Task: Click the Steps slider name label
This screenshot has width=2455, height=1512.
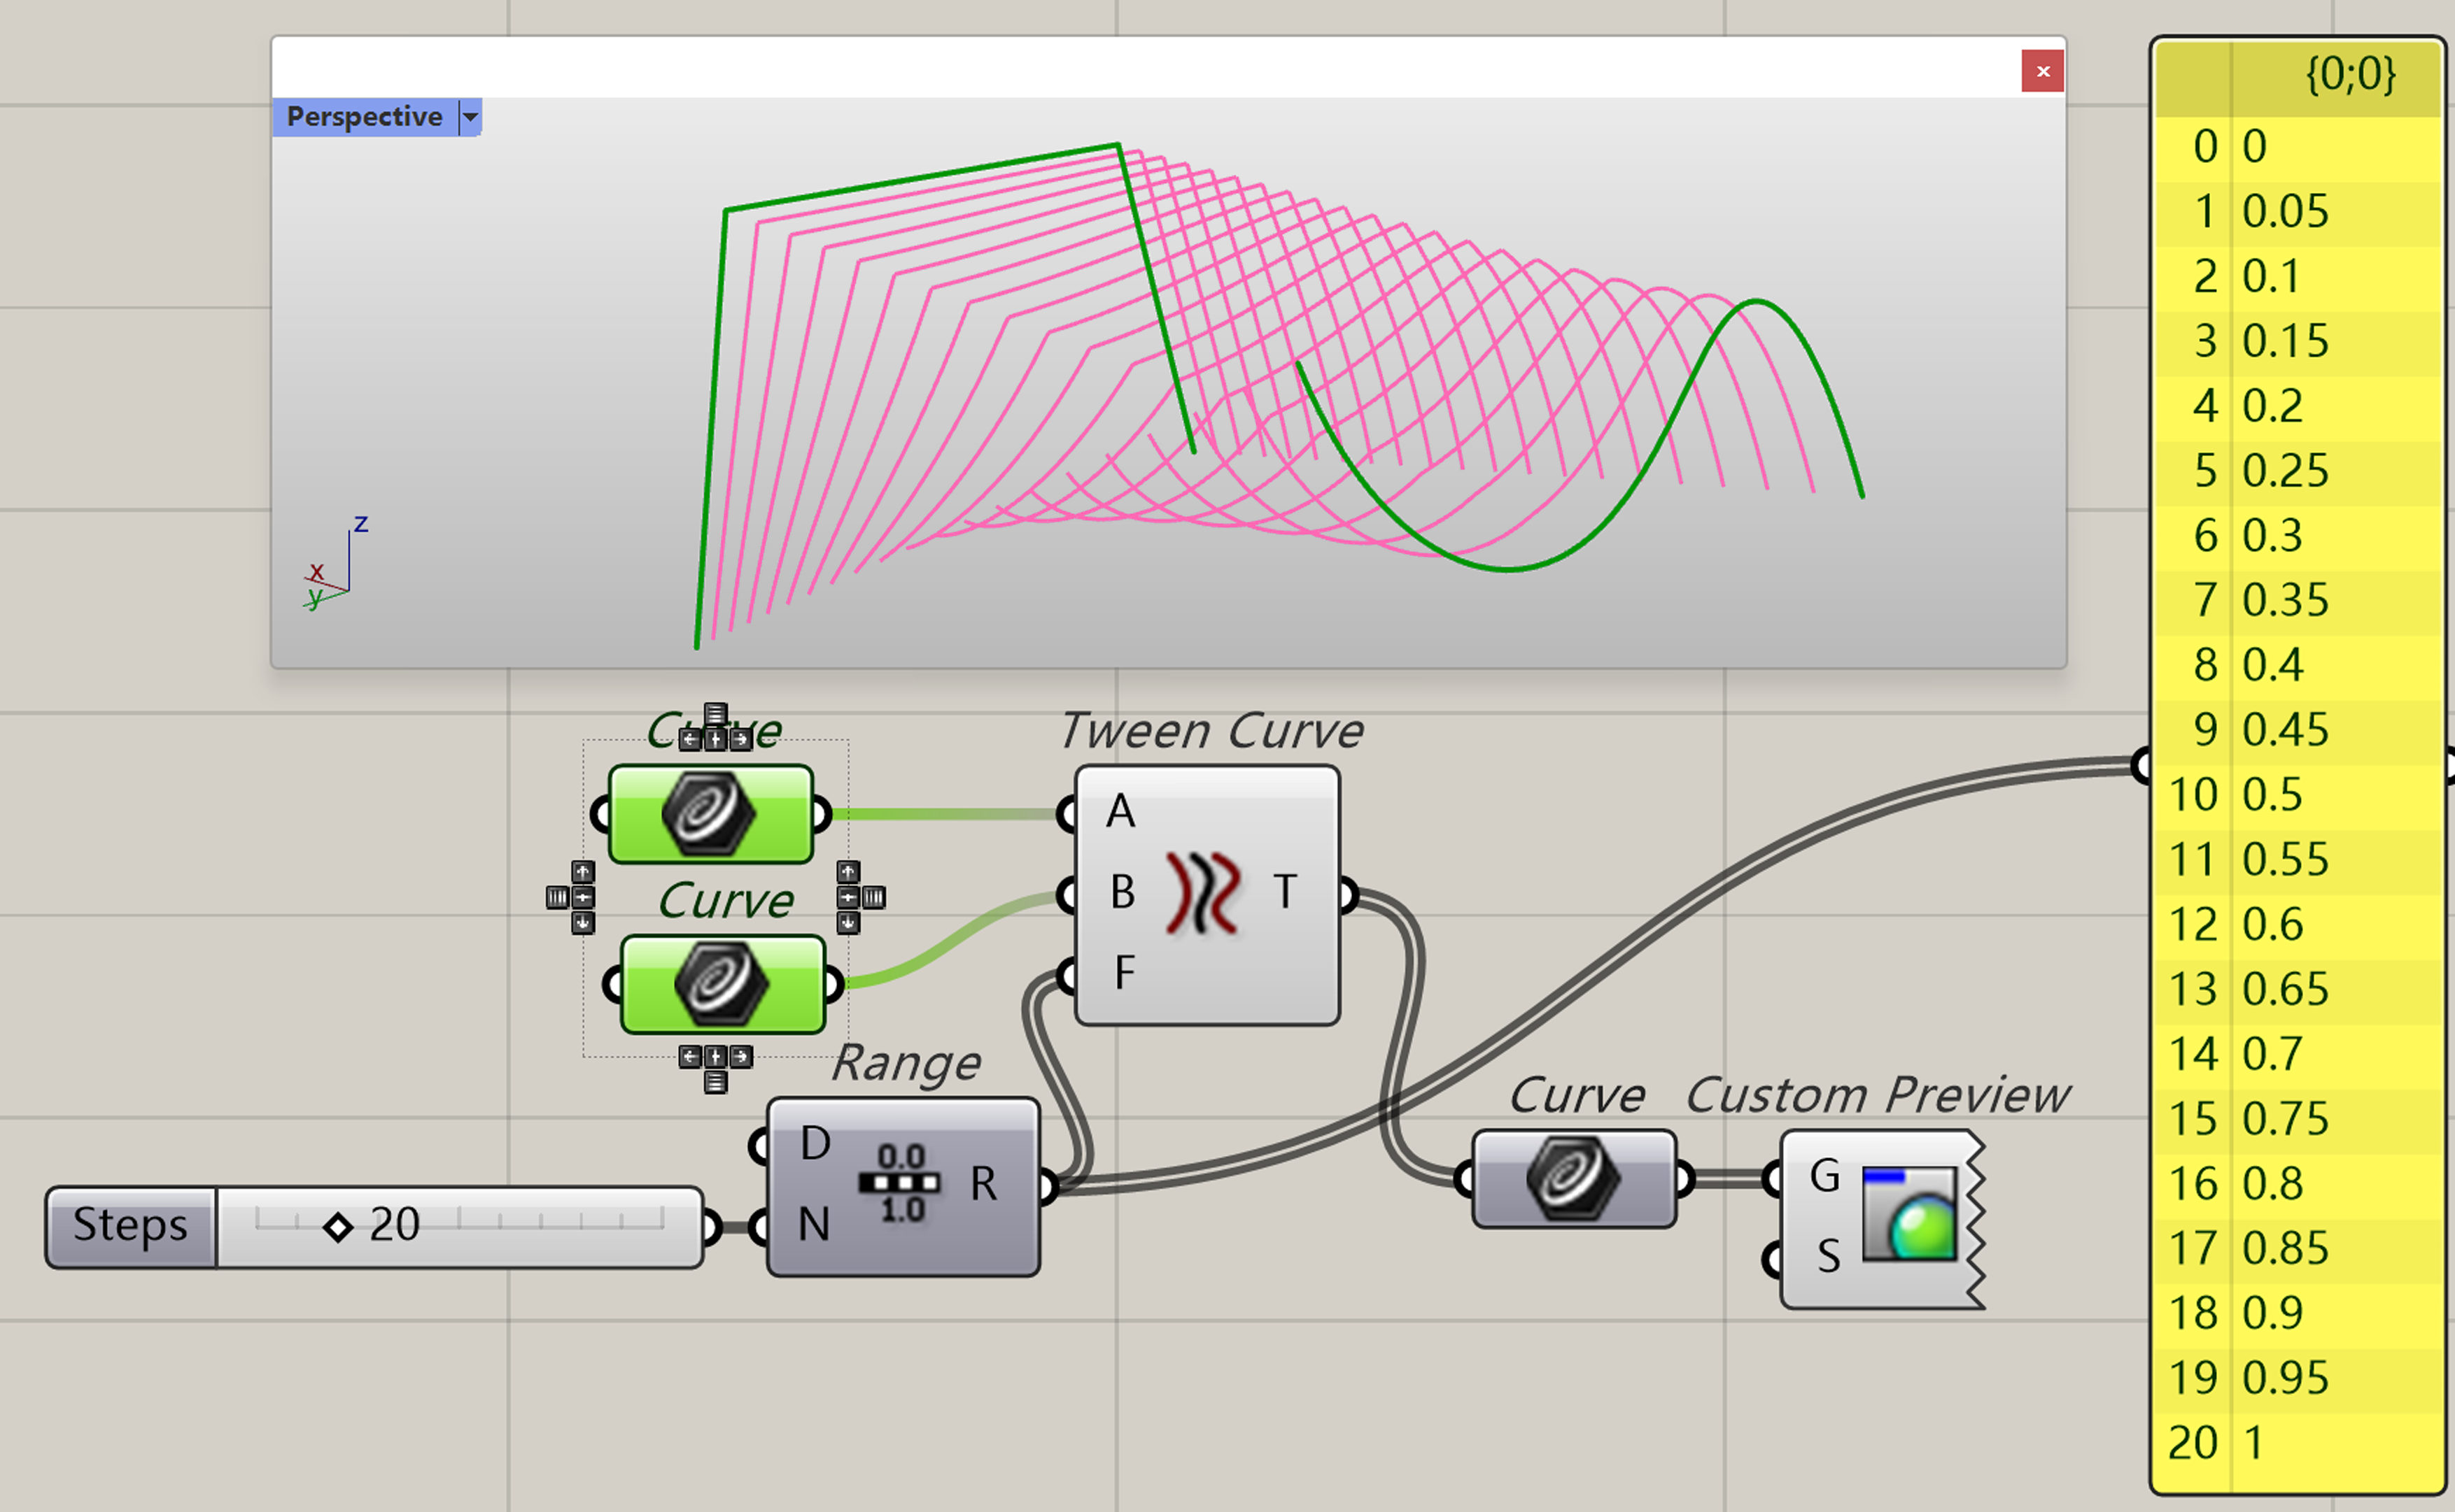Action: (130, 1226)
